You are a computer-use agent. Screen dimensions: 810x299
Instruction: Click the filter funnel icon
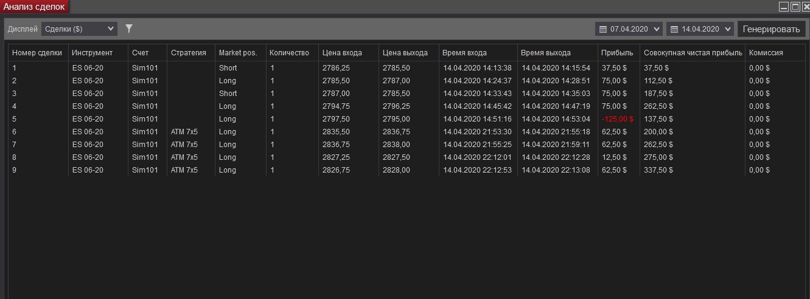click(x=128, y=29)
